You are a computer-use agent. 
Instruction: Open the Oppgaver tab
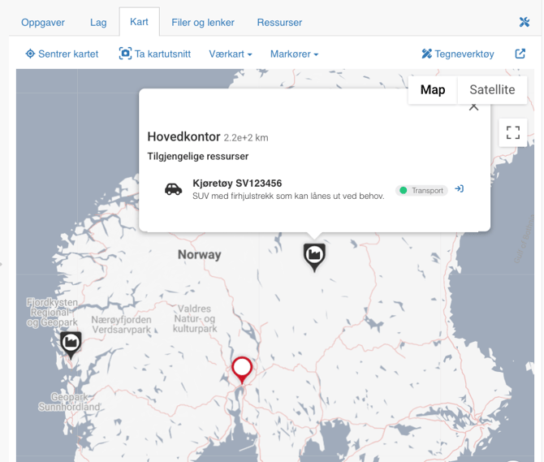pyautogui.click(x=43, y=23)
